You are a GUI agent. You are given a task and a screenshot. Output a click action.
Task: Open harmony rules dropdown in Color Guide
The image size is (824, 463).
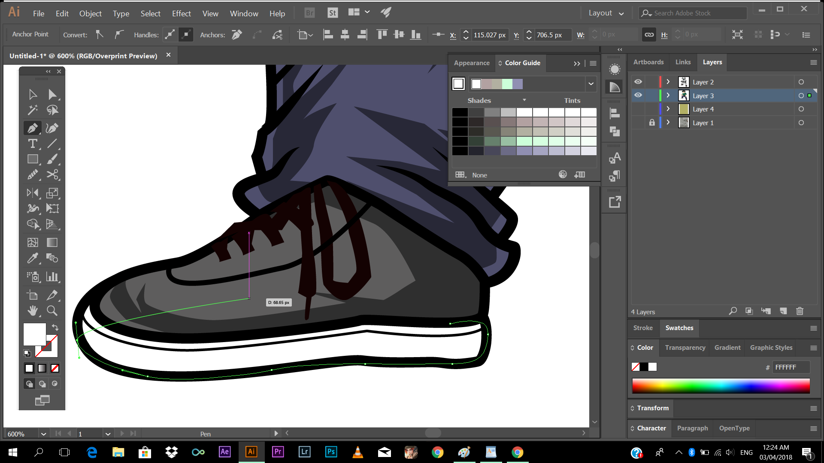click(591, 84)
